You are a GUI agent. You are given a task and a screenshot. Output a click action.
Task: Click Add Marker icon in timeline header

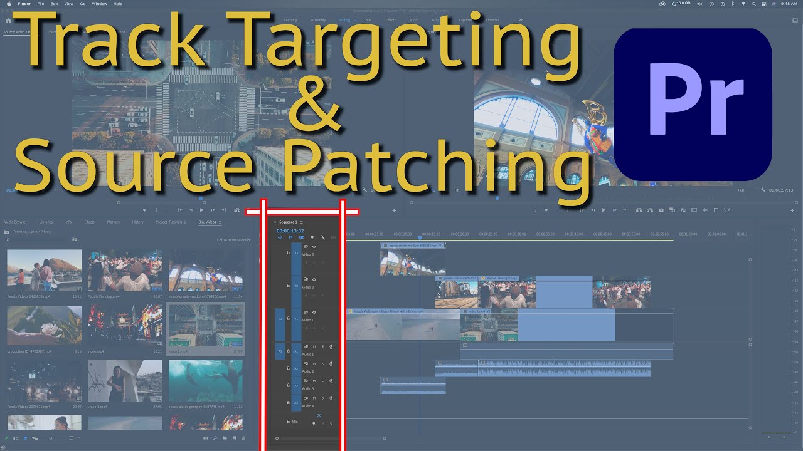tap(312, 237)
